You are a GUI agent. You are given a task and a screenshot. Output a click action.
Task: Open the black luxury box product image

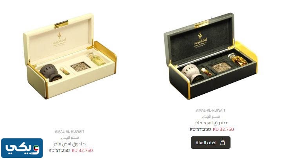coord(211,56)
